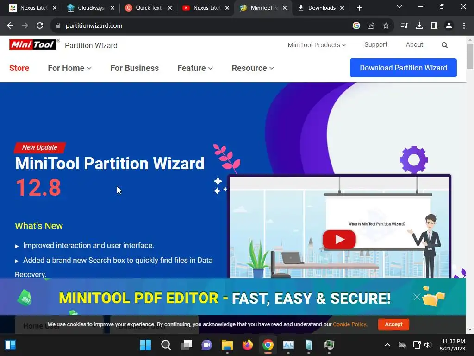The height and width of the screenshot is (356, 474).
Task: Open Windows taskbar Search icon
Action: [166, 345]
